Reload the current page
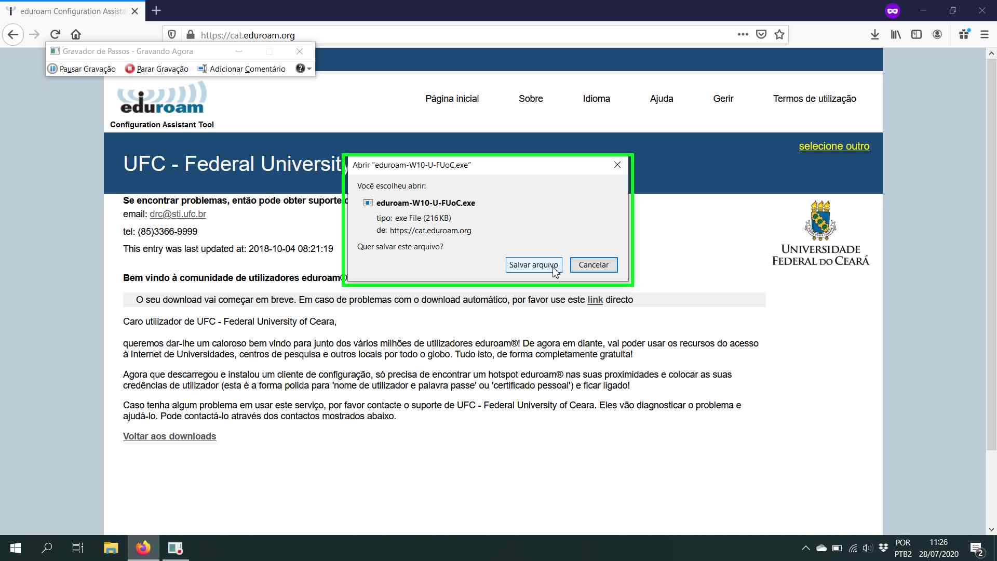997x561 pixels. pos(55,35)
